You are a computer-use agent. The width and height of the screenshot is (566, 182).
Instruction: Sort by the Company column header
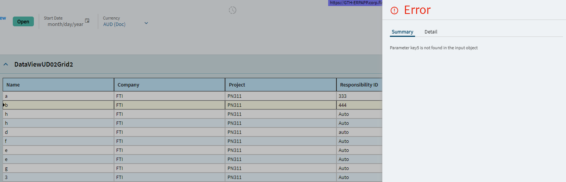[169, 85]
